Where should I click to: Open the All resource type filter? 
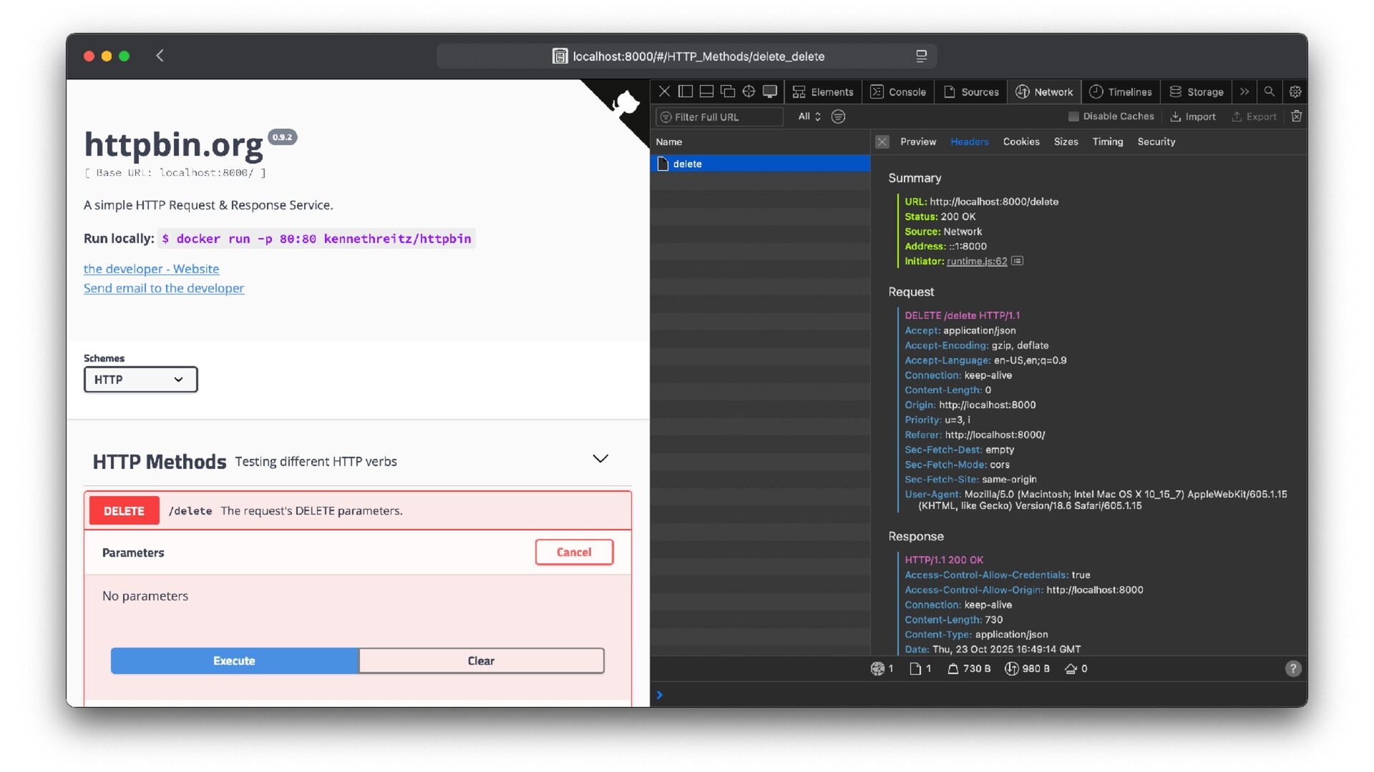pyautogui.click(x=809, y=117)
